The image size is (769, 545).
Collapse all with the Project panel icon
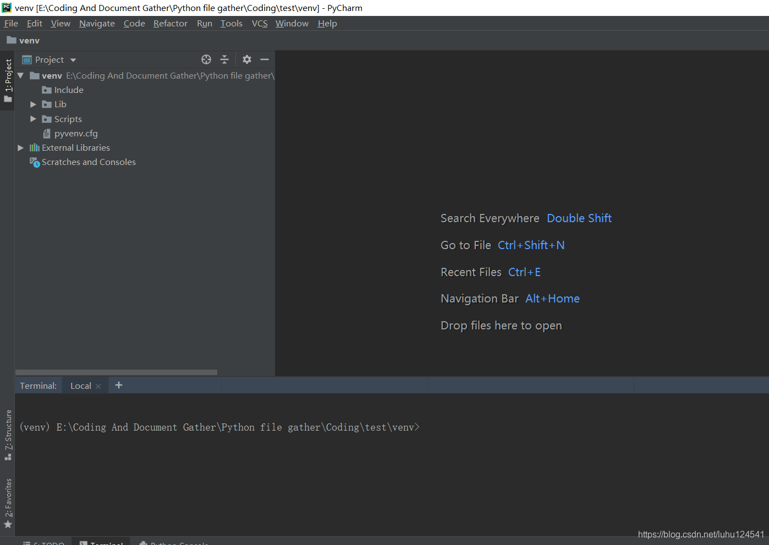(x=224, y=59)
